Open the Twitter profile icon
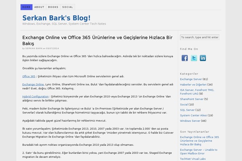This screenshot has width=242, height=161. click(x=194, y=58)
